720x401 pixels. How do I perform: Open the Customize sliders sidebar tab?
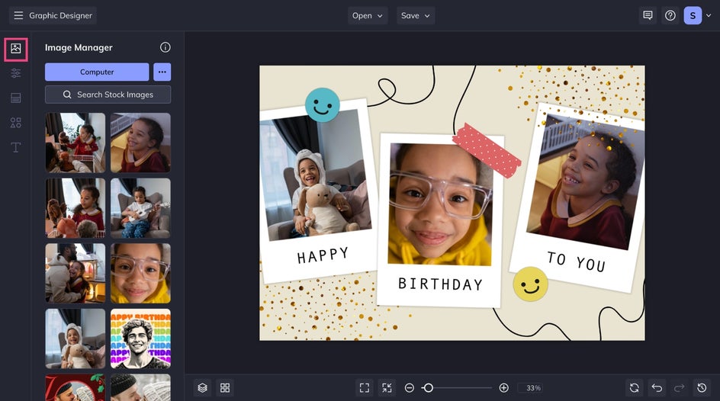pos(15,73)
